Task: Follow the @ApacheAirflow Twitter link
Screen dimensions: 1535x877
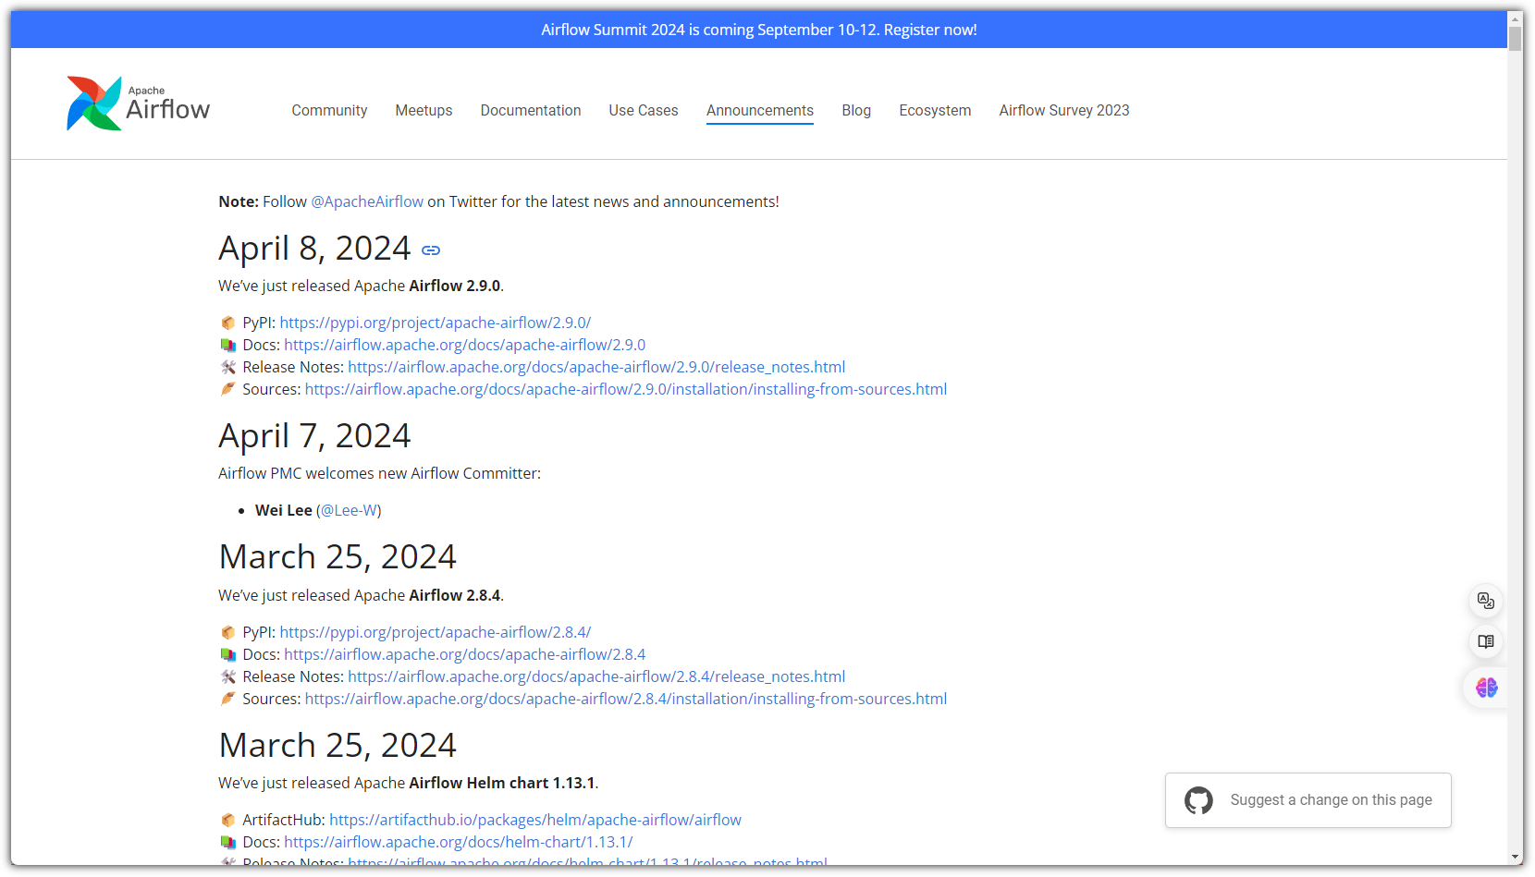Action: tap(367, 201)
